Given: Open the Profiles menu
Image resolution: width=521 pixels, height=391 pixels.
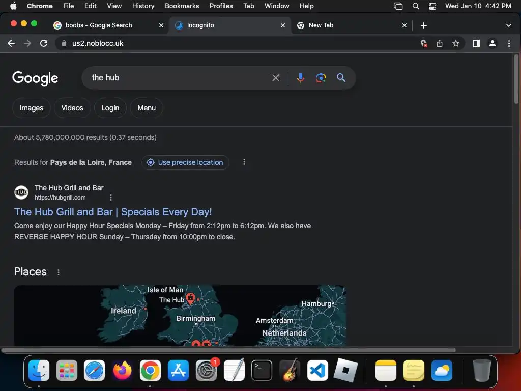Looking at the screenshot, I should click(x=221, y=6).
